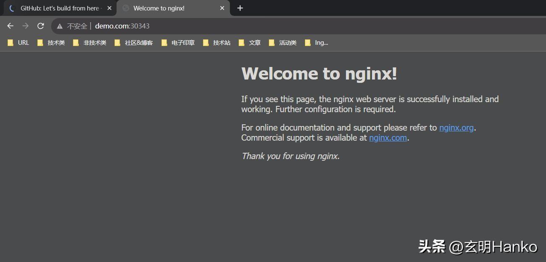Expand the 技术站 bookmark folder
The image size is (546, 262).
point(217,43)
